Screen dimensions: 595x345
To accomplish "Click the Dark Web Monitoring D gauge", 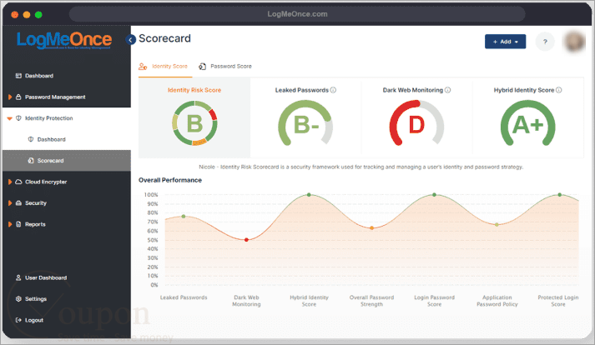I will point(416,122).
